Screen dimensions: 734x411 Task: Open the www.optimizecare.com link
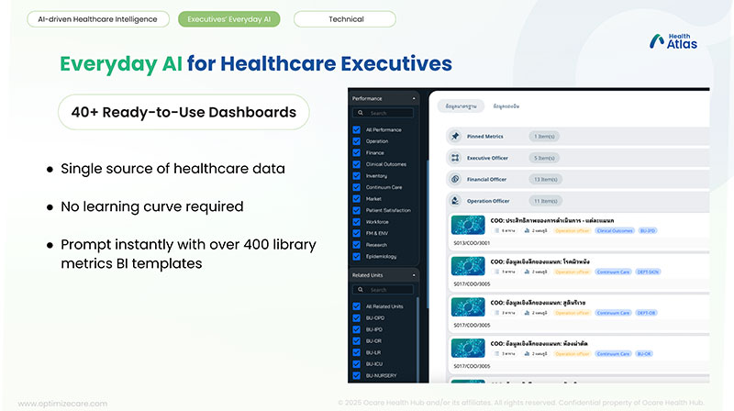pyautogui.click(x=62, y=404)
